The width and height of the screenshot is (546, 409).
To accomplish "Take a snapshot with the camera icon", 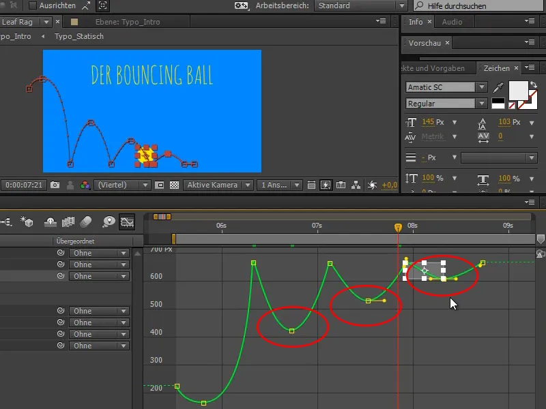I will pos(55,185).
